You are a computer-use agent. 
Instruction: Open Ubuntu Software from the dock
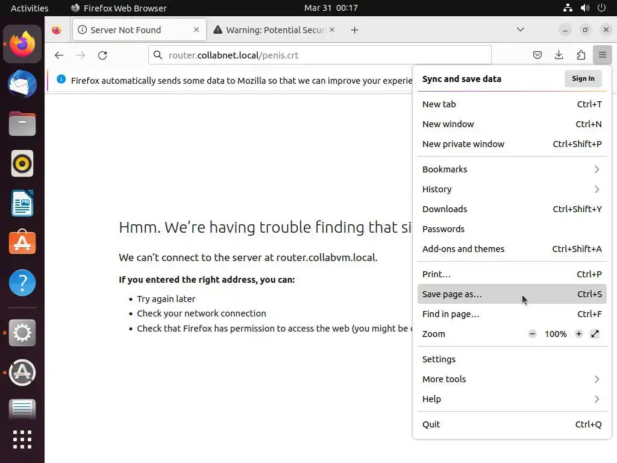pyautogui.click(x=22, y=242)
